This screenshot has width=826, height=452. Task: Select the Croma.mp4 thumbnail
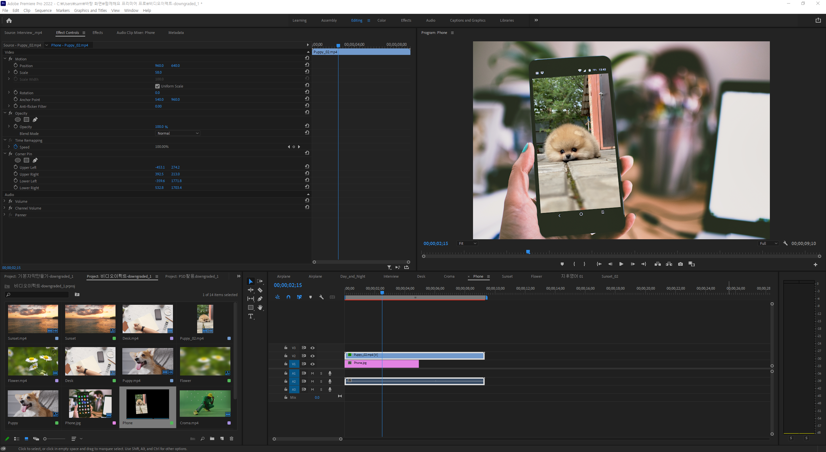point(205,404)
